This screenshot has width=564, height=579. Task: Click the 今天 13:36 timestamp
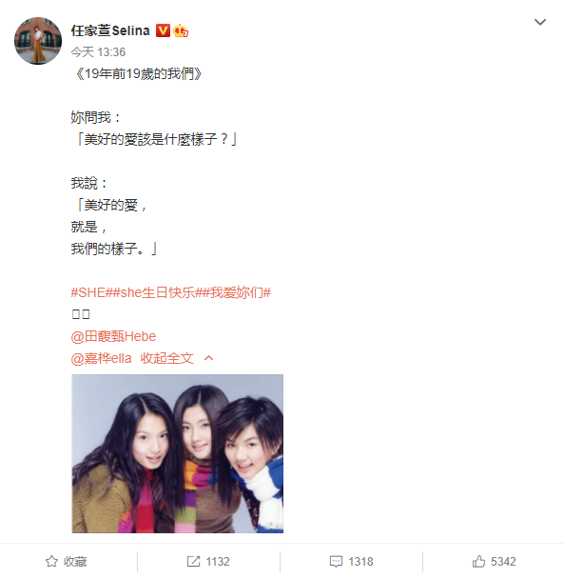pos(98,52)
